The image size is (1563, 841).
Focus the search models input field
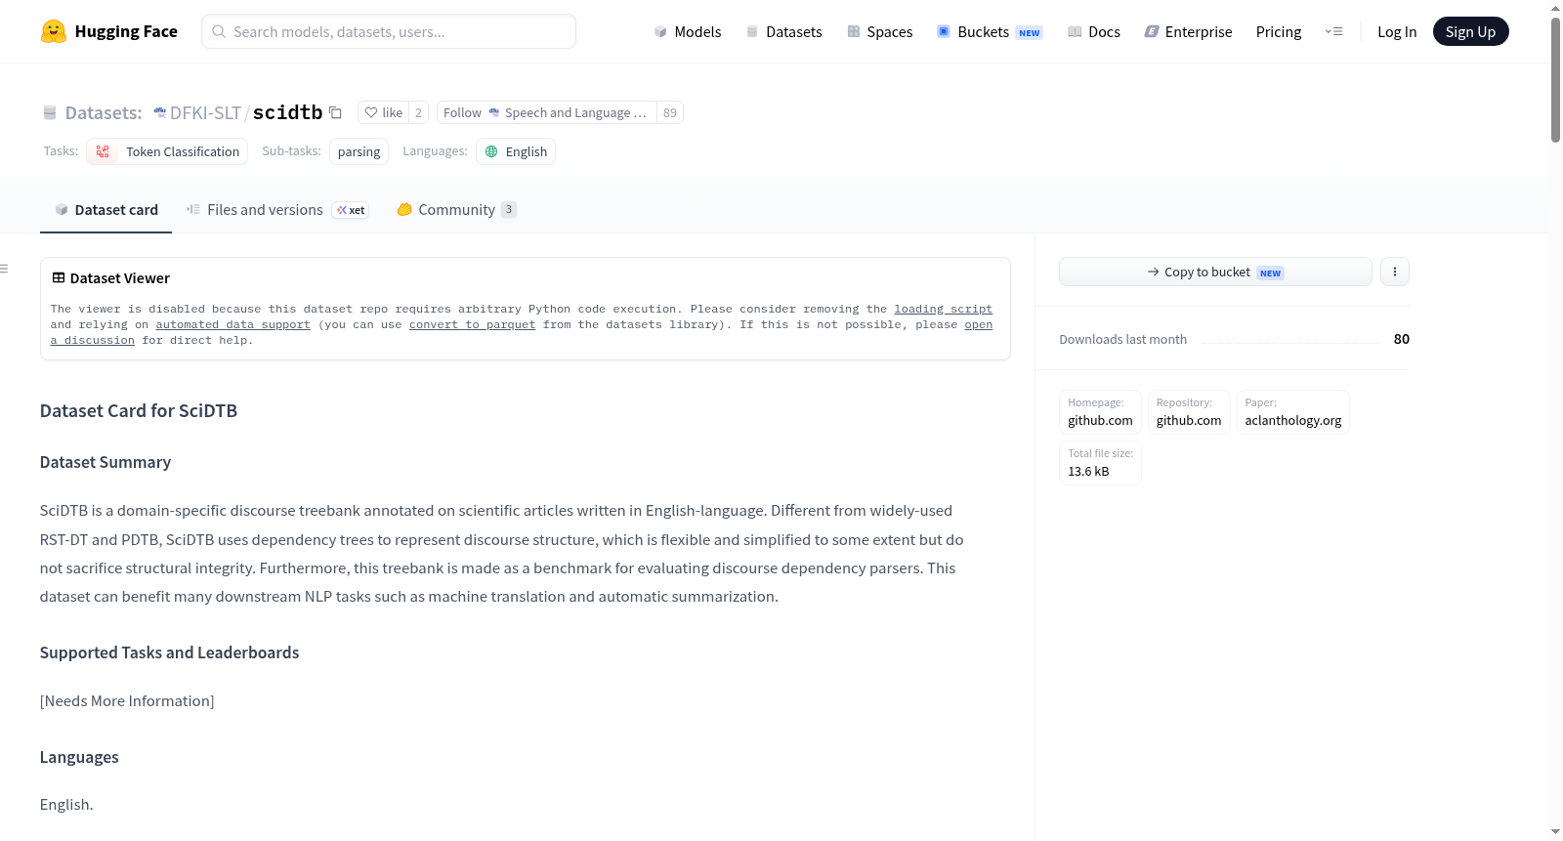click(x=389, y=31)
